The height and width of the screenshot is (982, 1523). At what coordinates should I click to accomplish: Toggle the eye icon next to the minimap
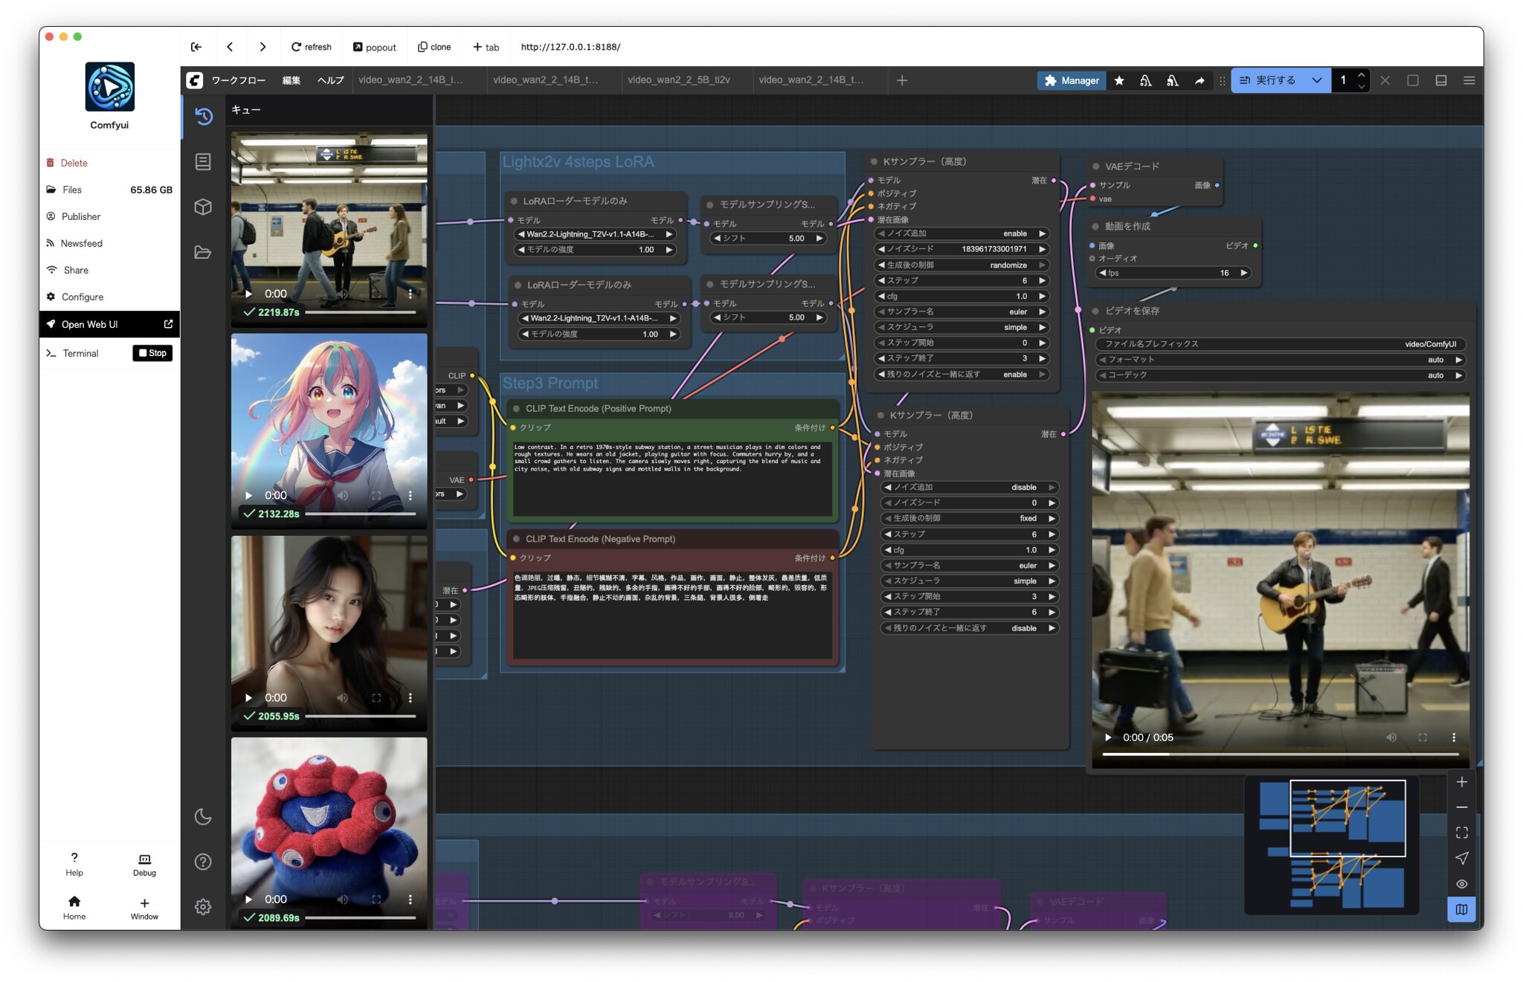point(1461,884)
